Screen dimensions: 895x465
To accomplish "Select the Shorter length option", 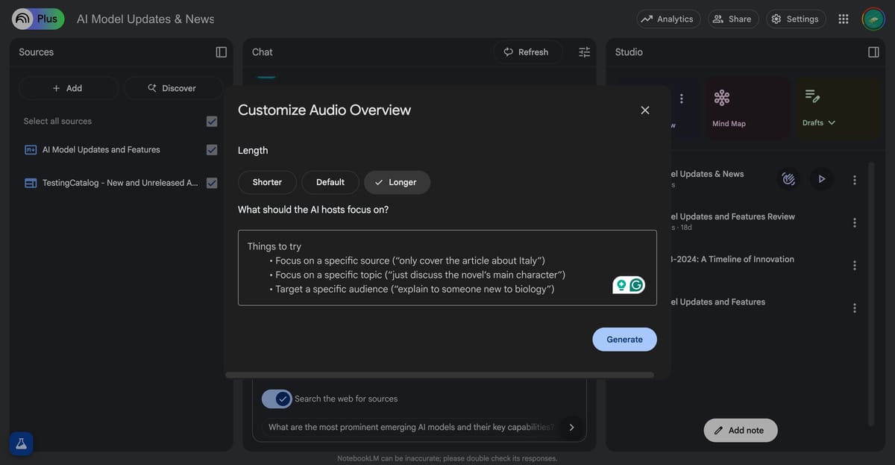I will (x=267, y=182).
